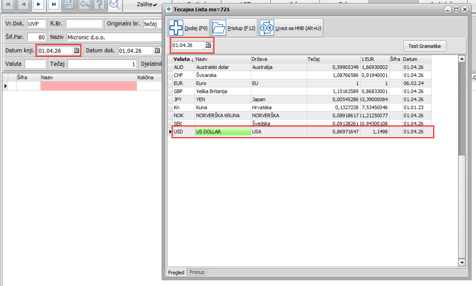Select the Pregled tab

pyautogui.click(x=176, y=272)
